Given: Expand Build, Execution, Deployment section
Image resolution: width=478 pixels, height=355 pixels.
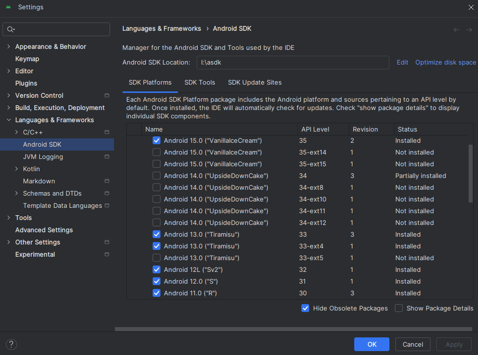Looking at the screenshot, I should (x=8, y=108).
